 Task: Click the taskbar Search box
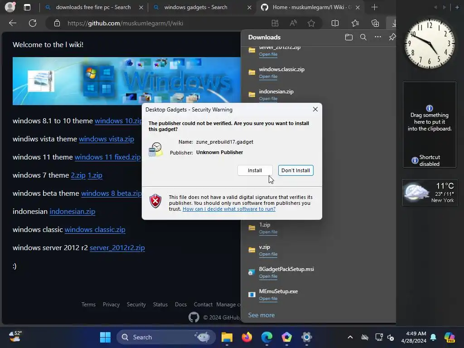click(166, 337)
